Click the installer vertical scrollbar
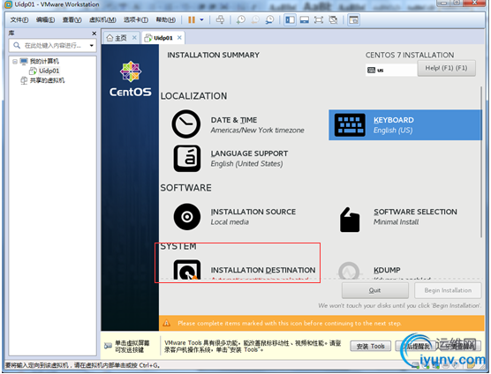The image size is (491, 374). tap(481, 162)
